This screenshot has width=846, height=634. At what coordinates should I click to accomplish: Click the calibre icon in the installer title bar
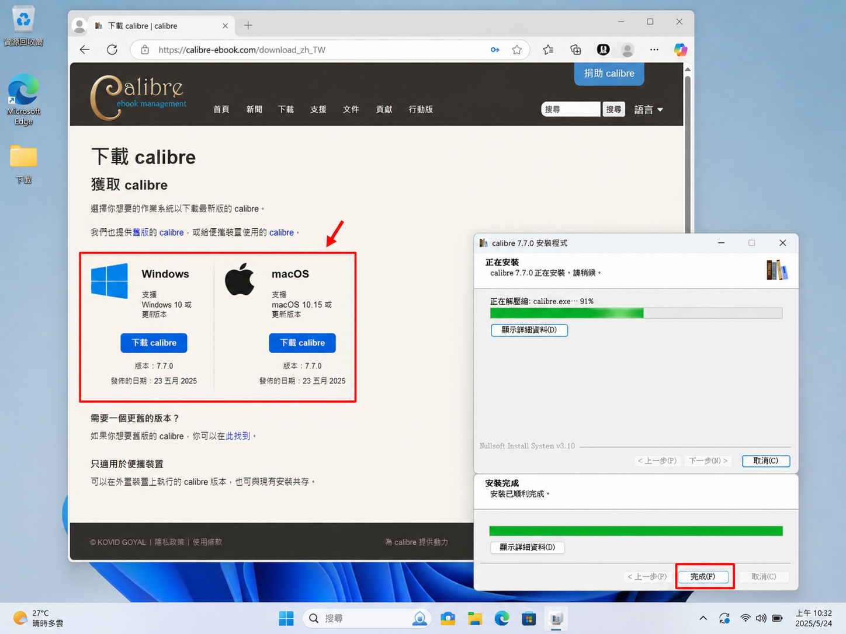pyautogui.click(x=483, y=243)
